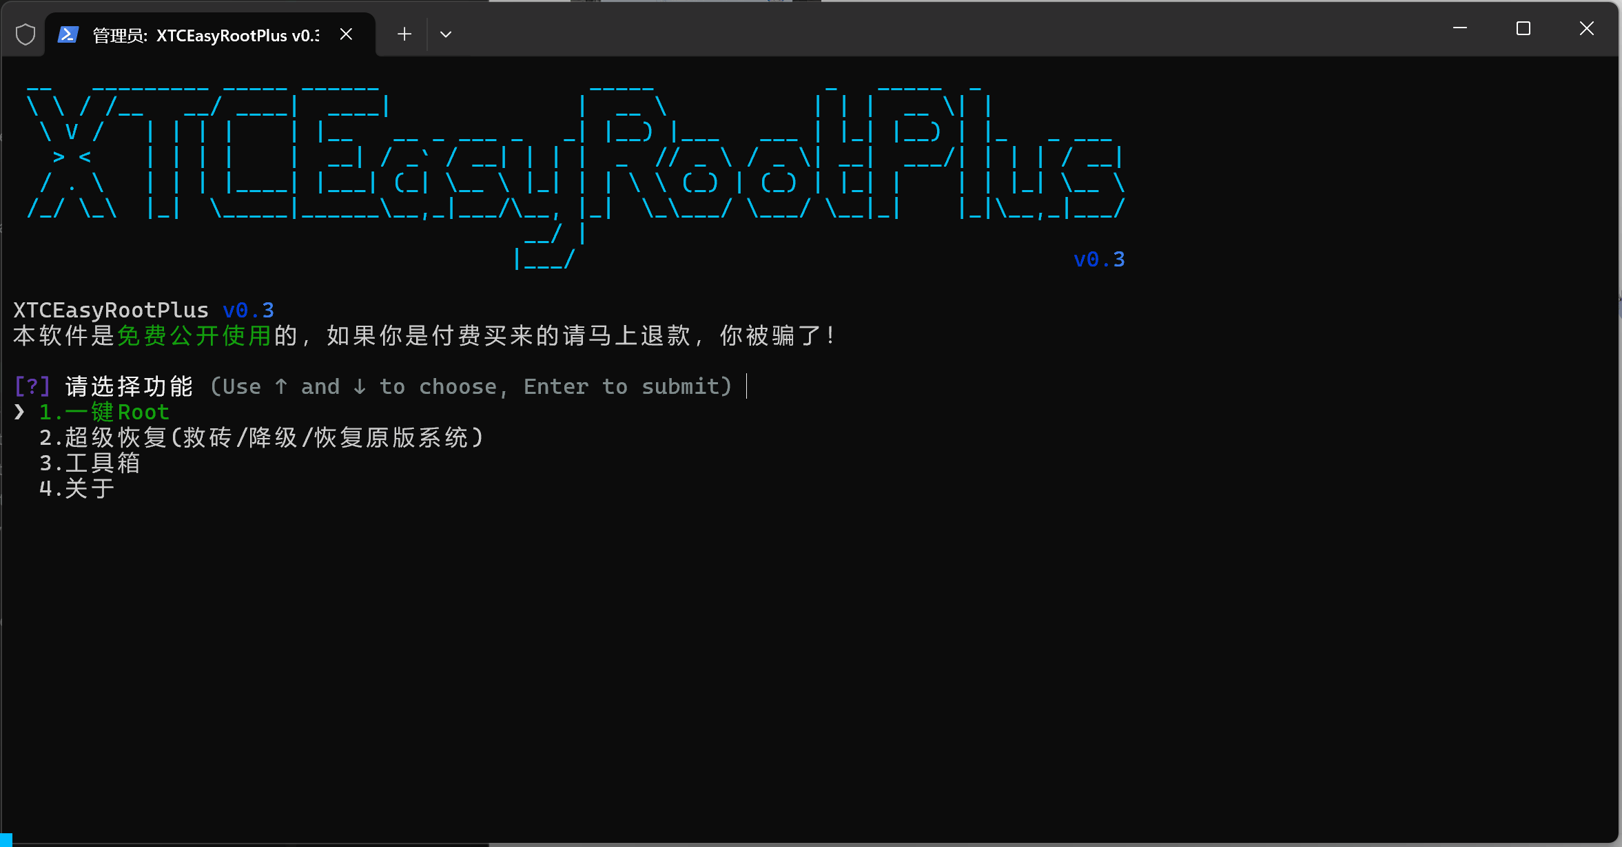Click the blue v0.3 beside XTCEasyRootPlus text line

249,310
